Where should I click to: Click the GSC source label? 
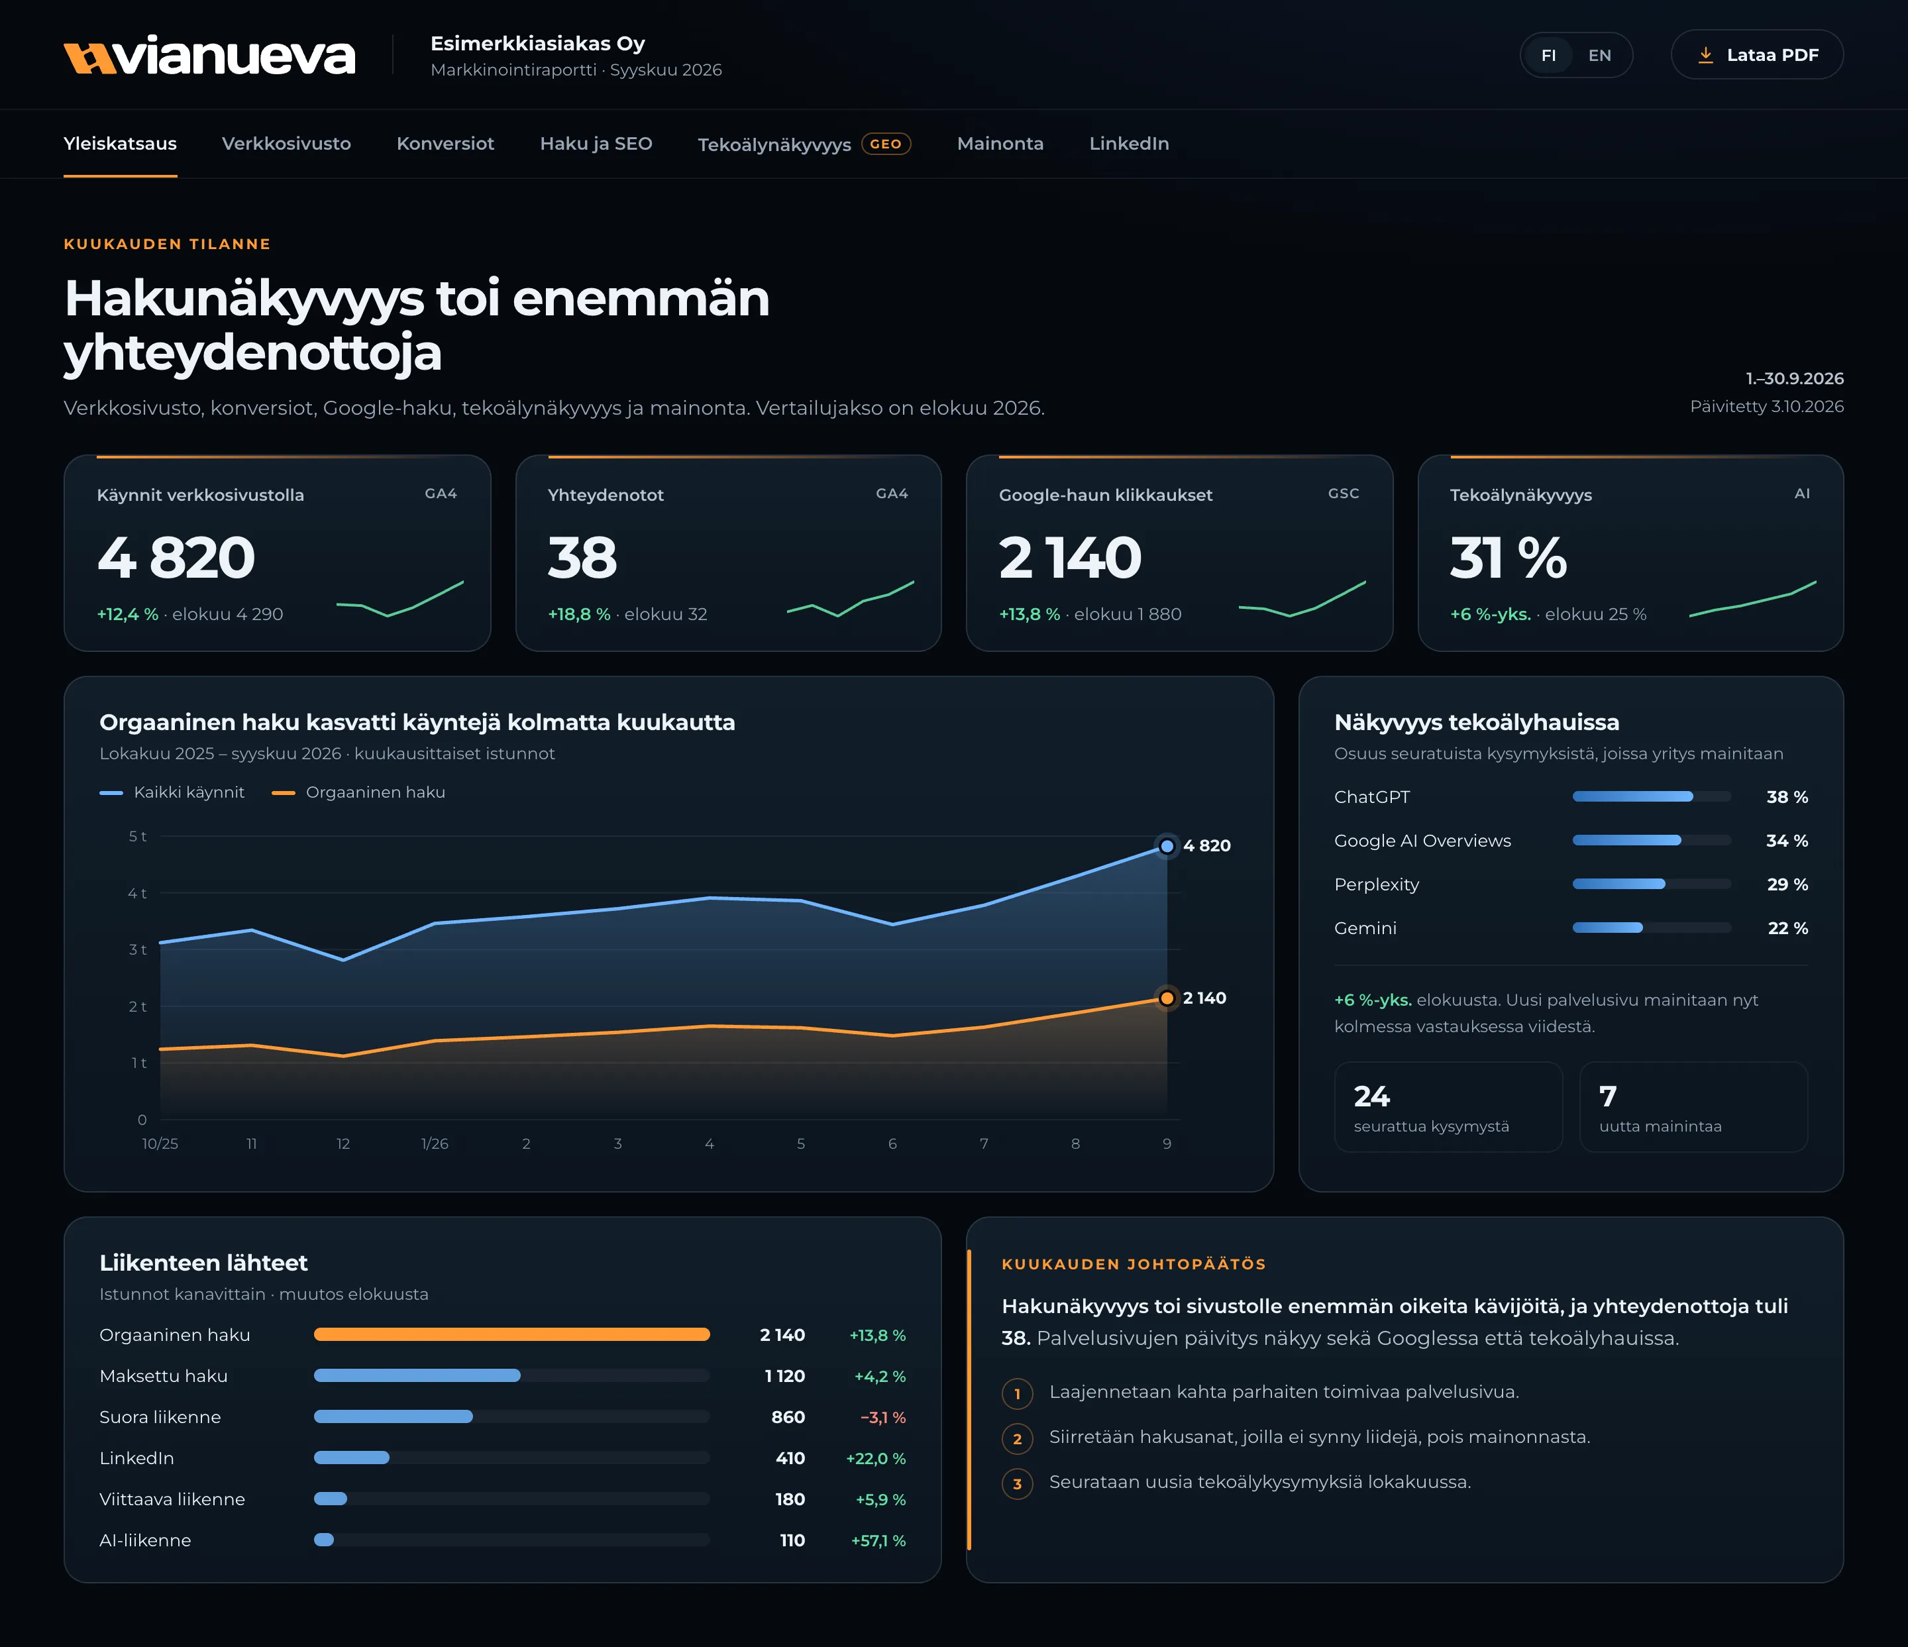1344,494
